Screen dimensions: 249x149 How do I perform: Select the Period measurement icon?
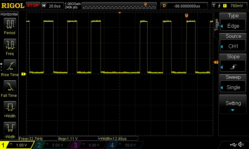[x=10, y=24]
